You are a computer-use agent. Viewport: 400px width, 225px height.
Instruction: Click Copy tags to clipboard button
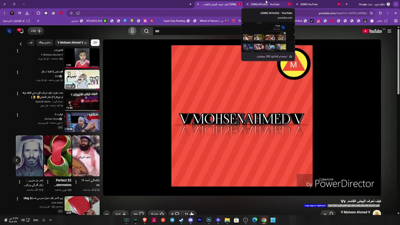click(315, 206)
